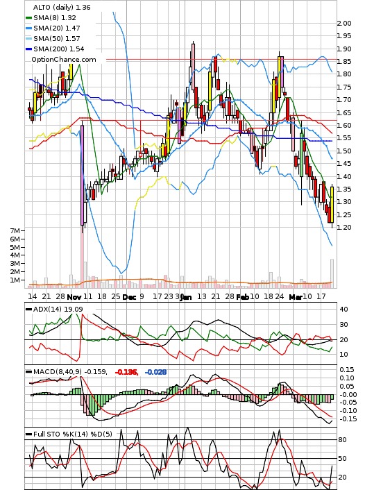
Task: Click the OptionChance.com watermark text
Action: 64,60
